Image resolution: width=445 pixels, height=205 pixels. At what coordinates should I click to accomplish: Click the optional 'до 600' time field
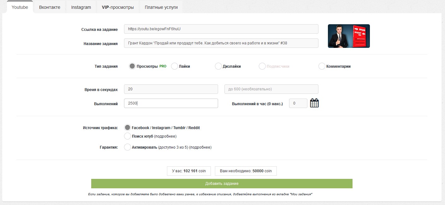tap(271, 89)
